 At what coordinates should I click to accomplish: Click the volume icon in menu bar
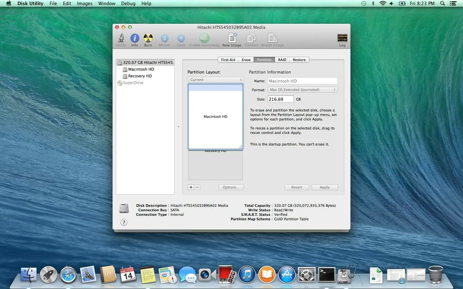(391, 4)
